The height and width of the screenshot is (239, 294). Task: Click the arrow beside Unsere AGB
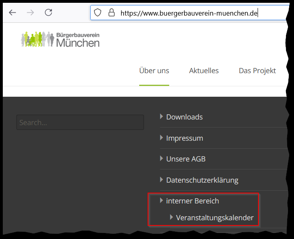tap(162, 158)
